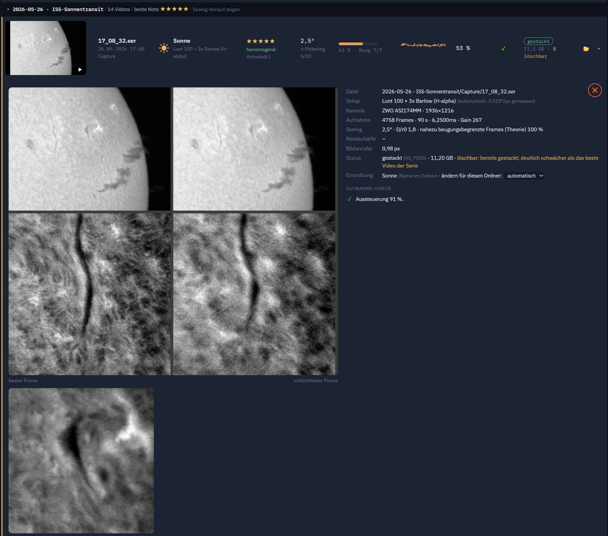Click the 'AUFNAHME-CHECK' section heading

click(368, 189)
